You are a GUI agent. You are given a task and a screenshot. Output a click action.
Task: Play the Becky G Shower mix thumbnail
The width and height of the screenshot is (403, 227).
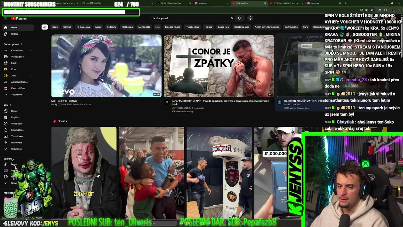pyautogui.click(x=106, y=66)
